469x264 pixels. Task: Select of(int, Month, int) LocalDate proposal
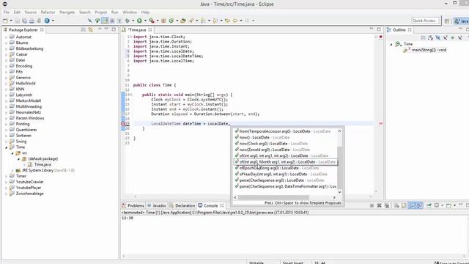point(285,162)
